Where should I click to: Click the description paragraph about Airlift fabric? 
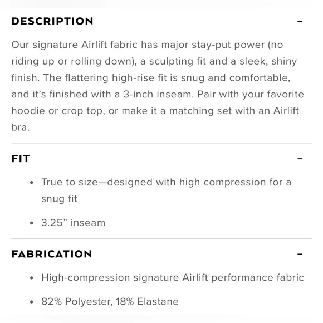158,86
